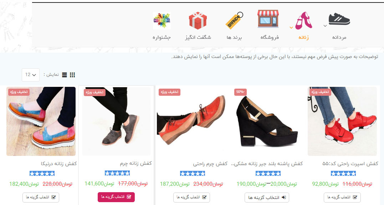This screenshot has width=384, height=205.
Task: Switch to list view layout icon
Action: click(x=65, y=75)
